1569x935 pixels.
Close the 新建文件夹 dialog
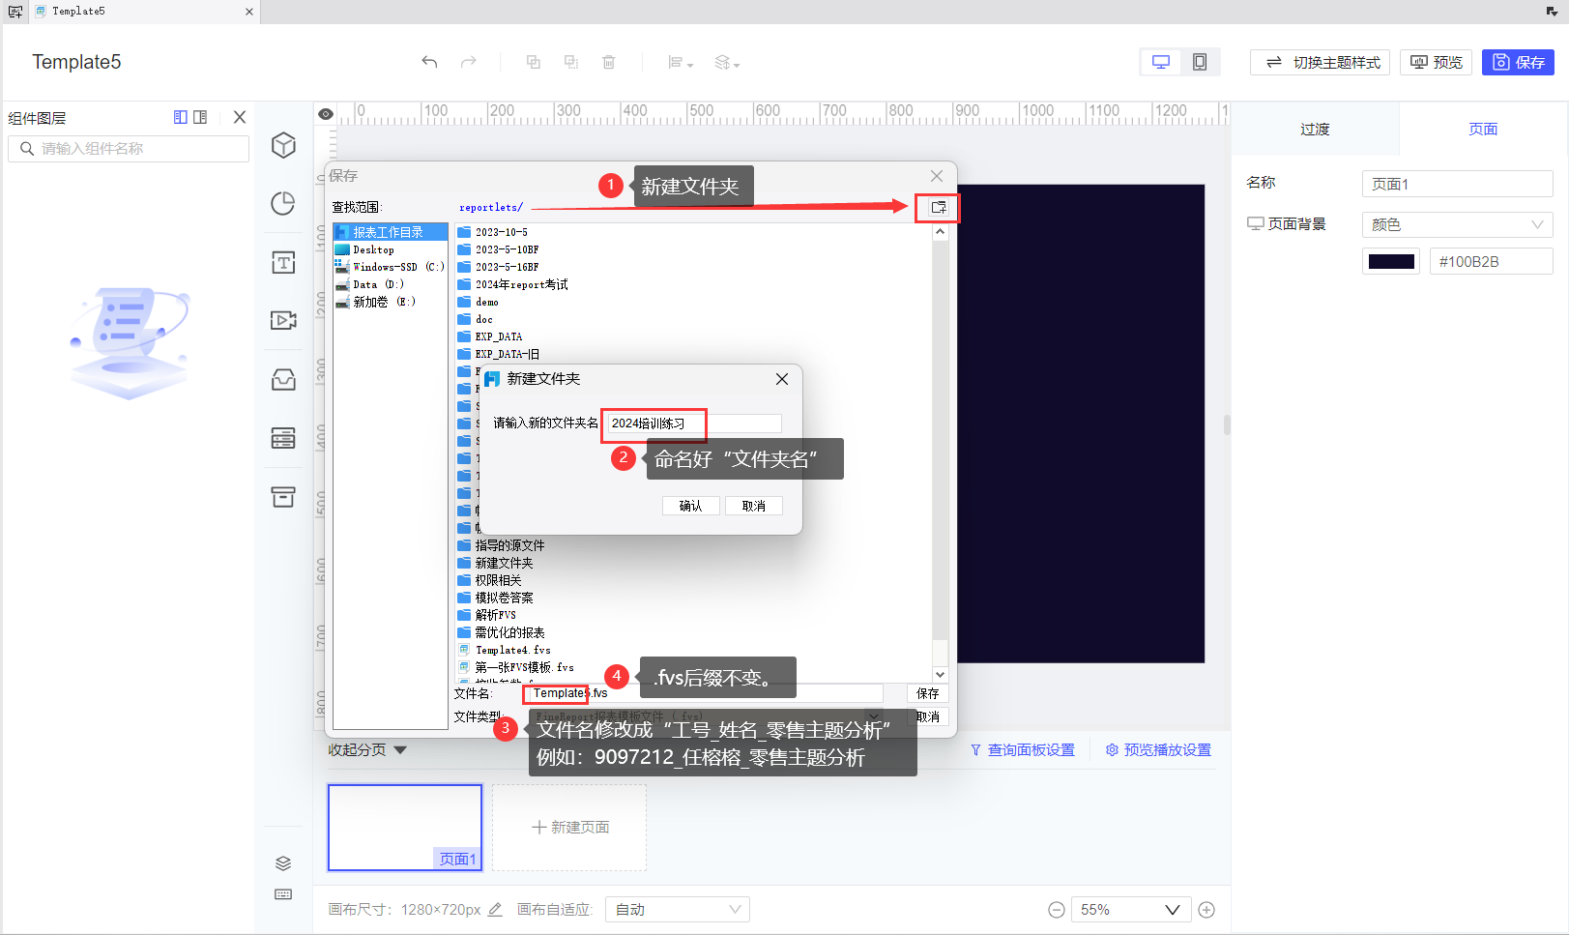782,379
